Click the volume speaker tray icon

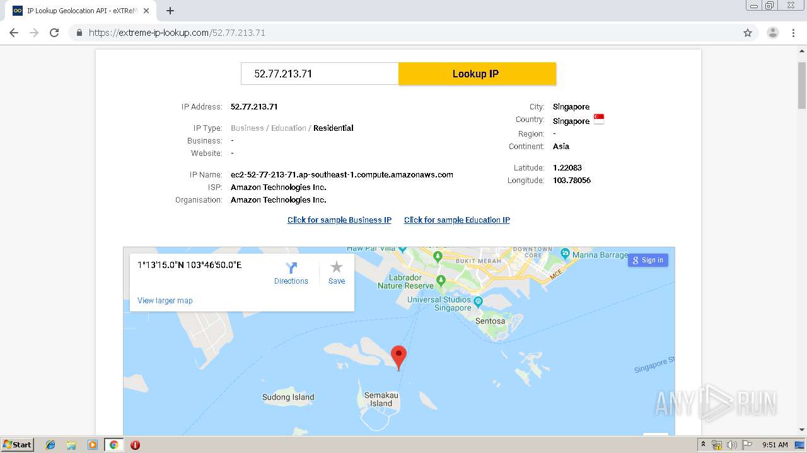(731, 445)
